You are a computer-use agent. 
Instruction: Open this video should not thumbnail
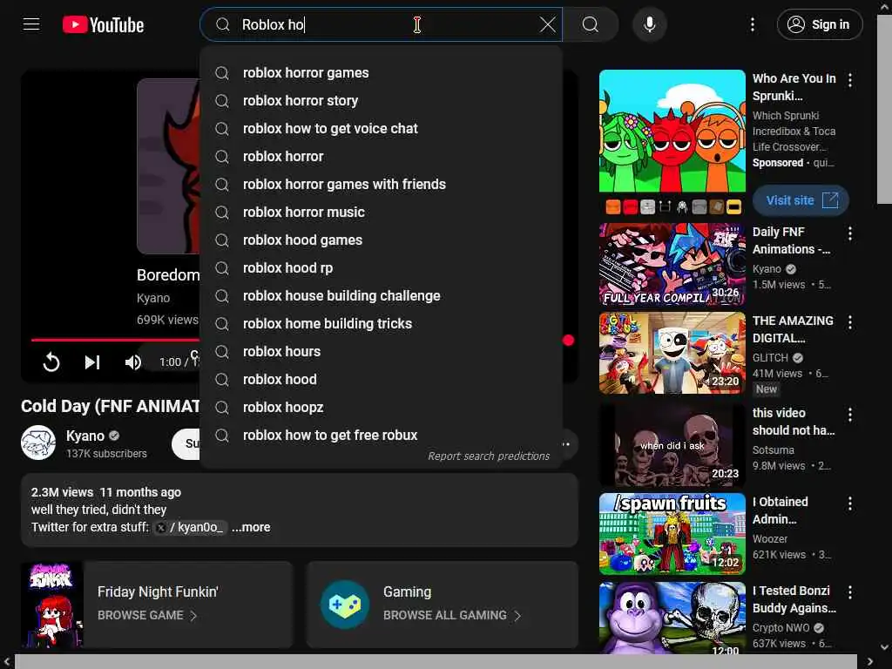672,445
